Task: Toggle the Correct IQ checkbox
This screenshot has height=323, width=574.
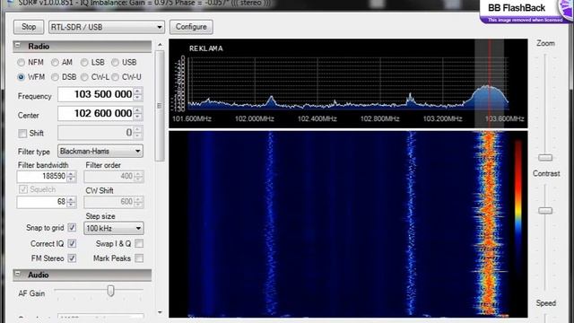Action: click(72, 243)
